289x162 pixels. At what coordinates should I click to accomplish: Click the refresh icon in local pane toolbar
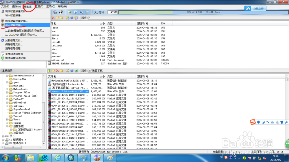click(x=76, y=71)
